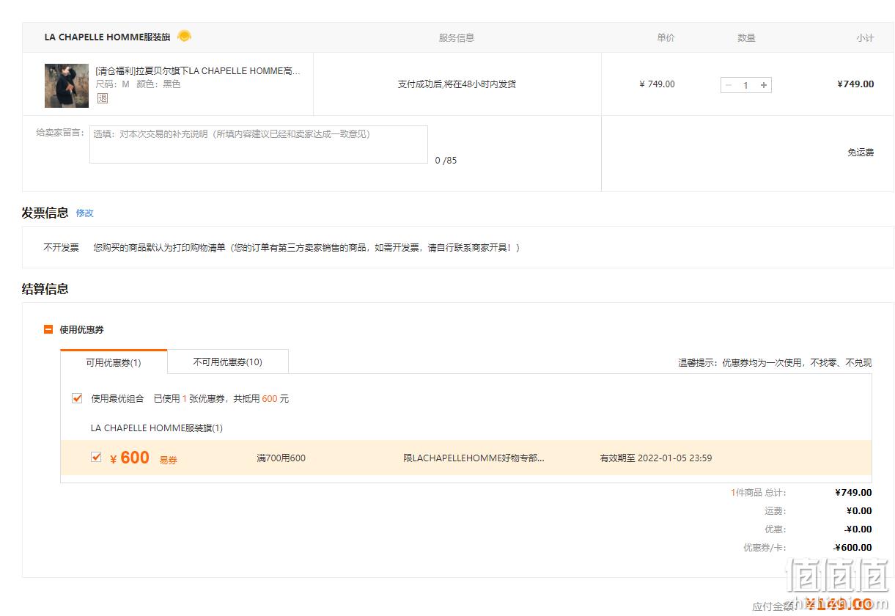Screen dimensions: 895x616
Task: Click the 支付成功后,将在48小时内发货 service text
Action: click(x=457, y=84)
